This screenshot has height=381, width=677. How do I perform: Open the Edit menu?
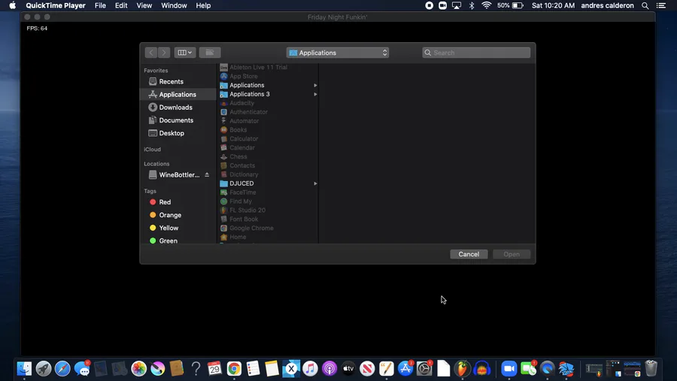[x=121, y=5]
